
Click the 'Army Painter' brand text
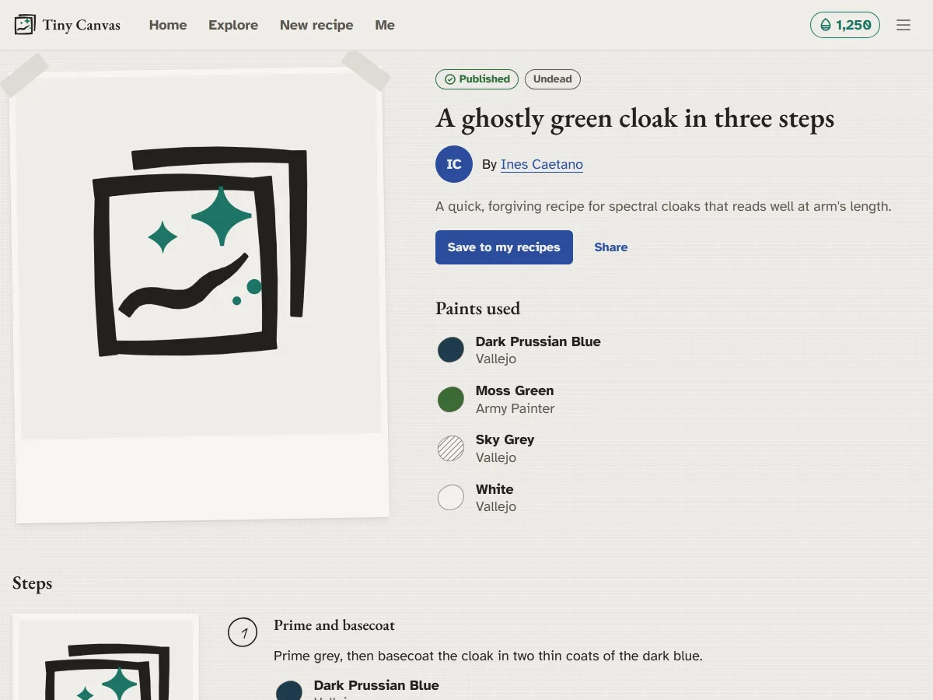[x=515, y=408]
